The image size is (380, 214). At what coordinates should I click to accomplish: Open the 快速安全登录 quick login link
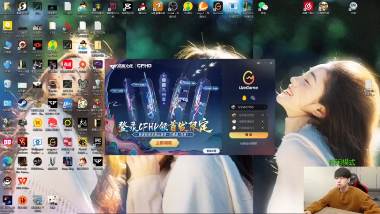(x=248, y=144)
